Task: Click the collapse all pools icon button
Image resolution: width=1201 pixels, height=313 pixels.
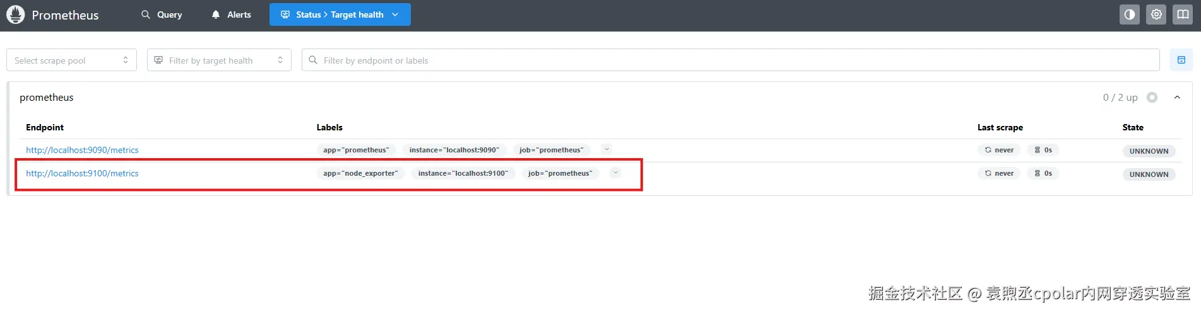Action: point(1181,60)
